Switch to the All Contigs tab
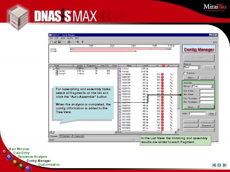Screen dimensions: 230x172 [65, 136]
